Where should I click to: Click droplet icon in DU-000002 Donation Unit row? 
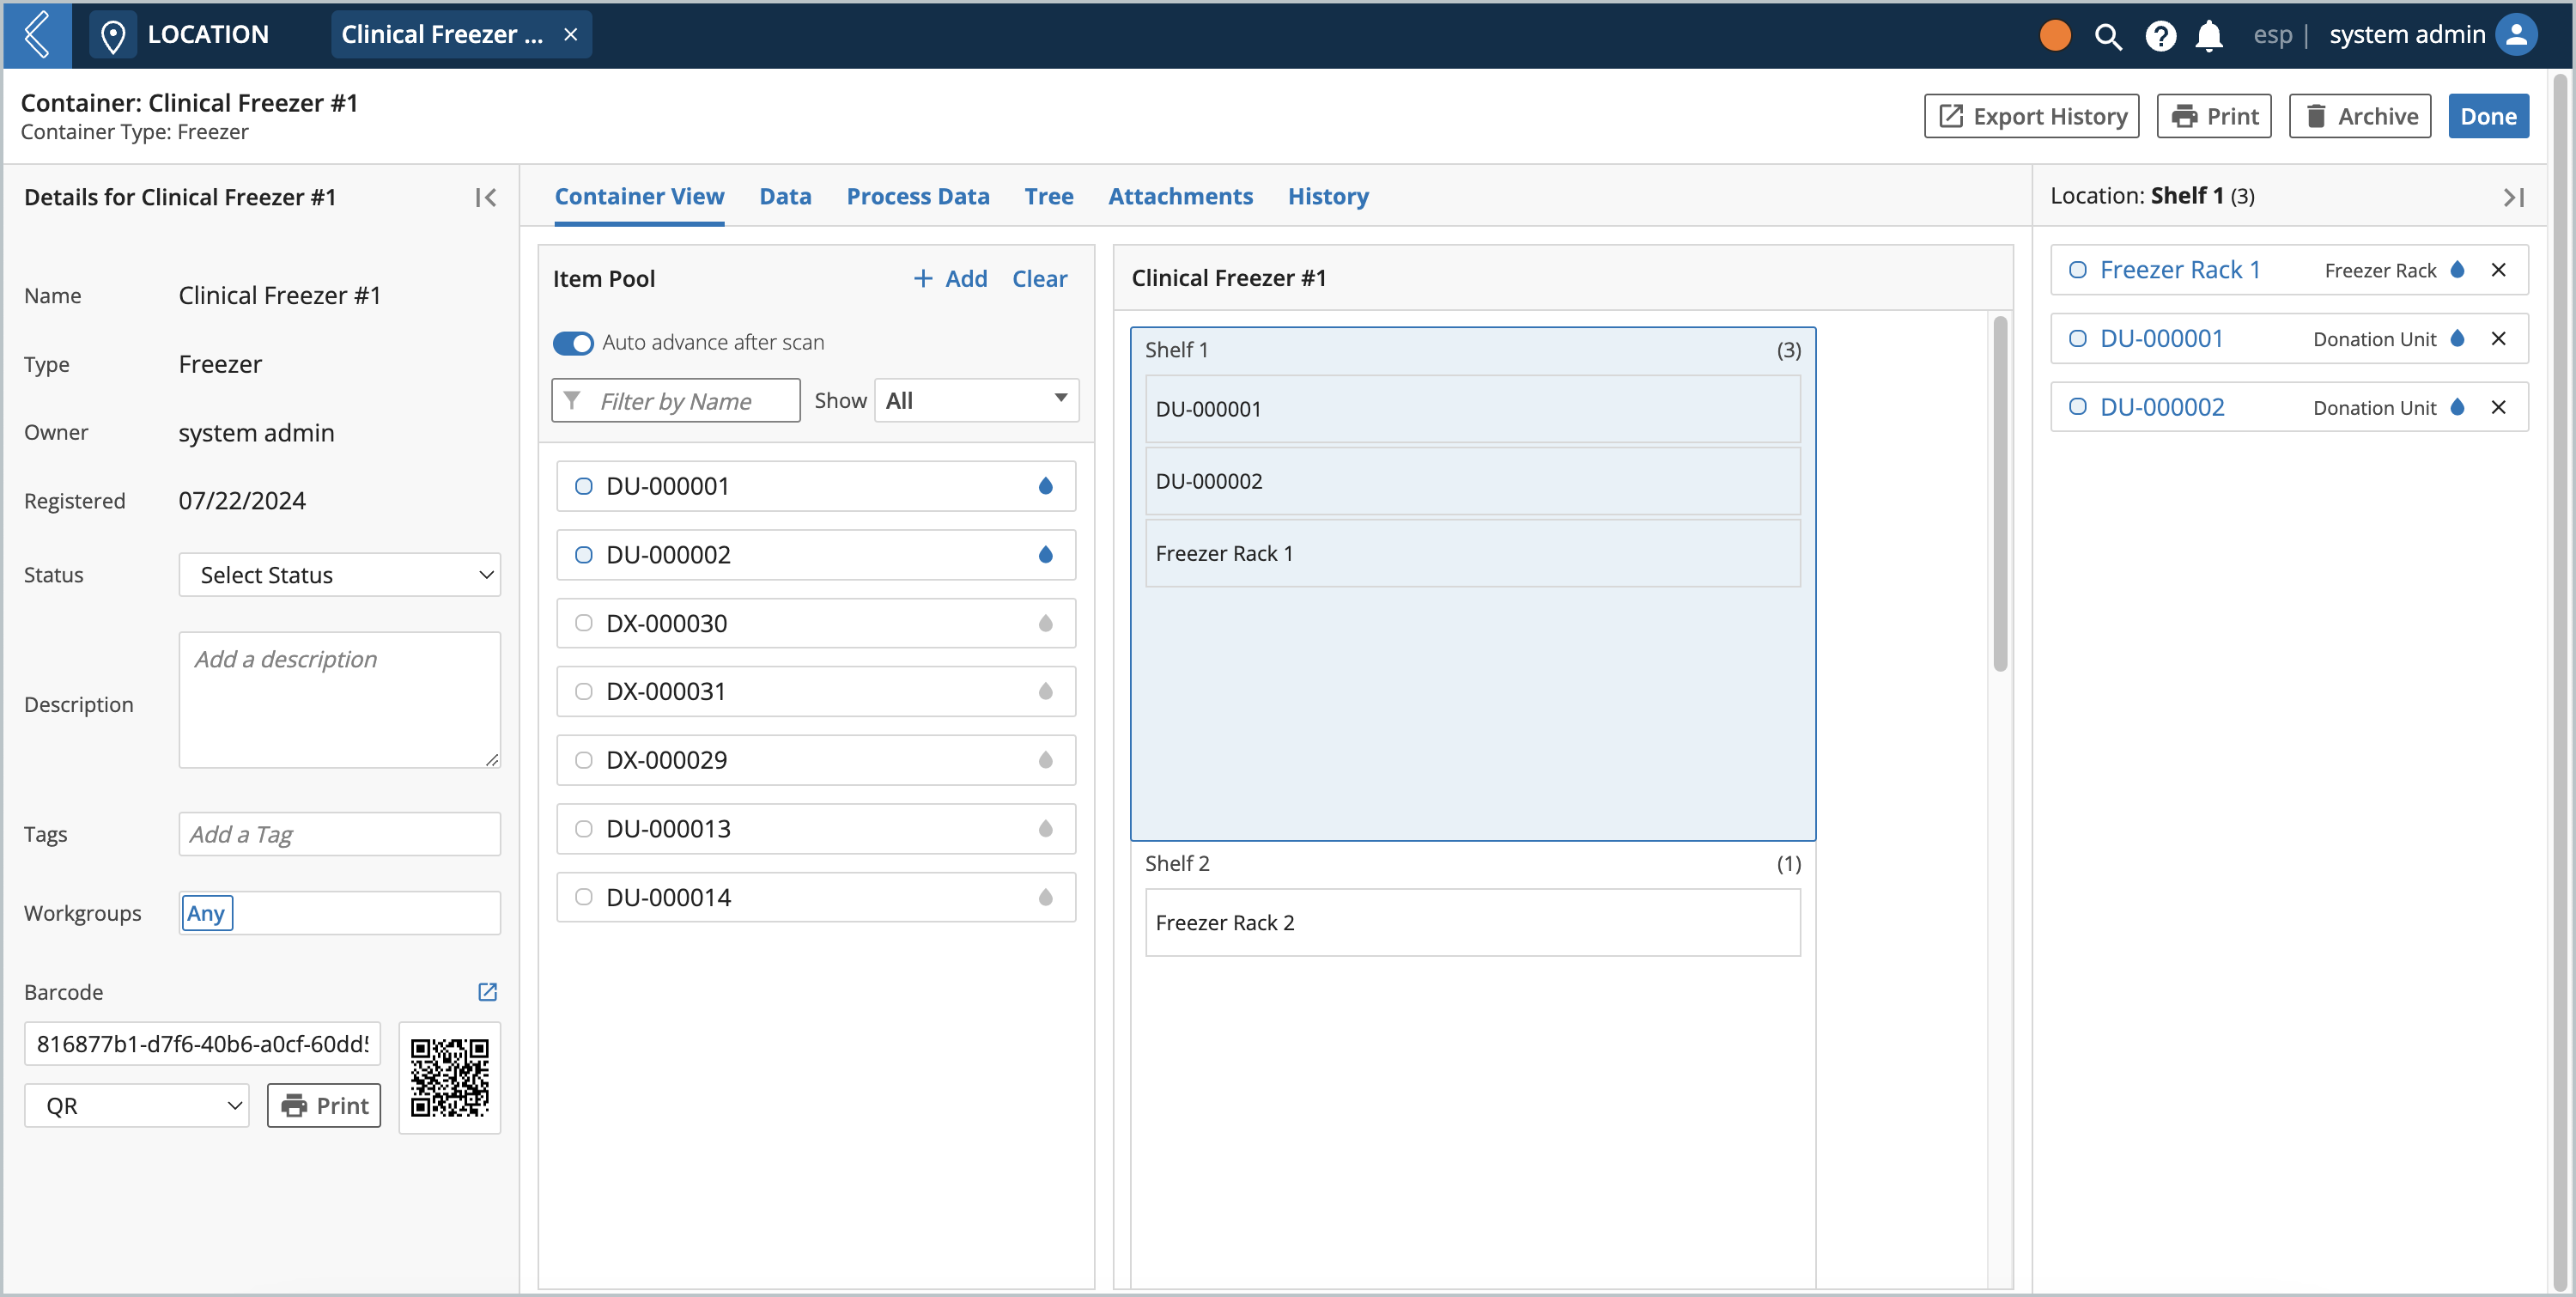(x=2457, y=407)
